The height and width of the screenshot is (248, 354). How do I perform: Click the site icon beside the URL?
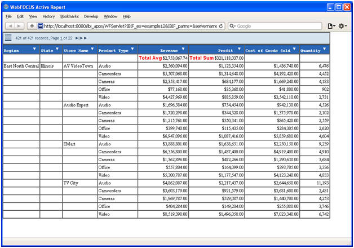[40, 26]
